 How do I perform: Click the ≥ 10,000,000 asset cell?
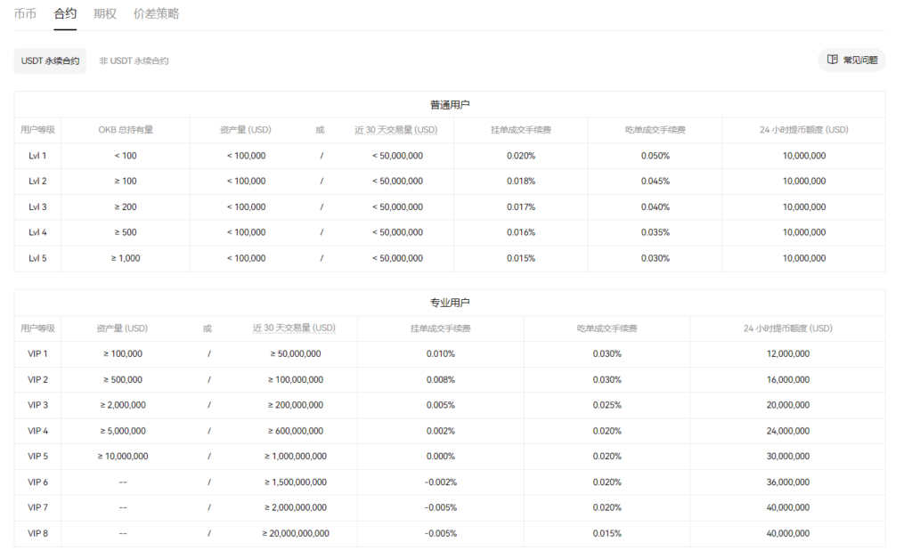(x=123, y=457)
